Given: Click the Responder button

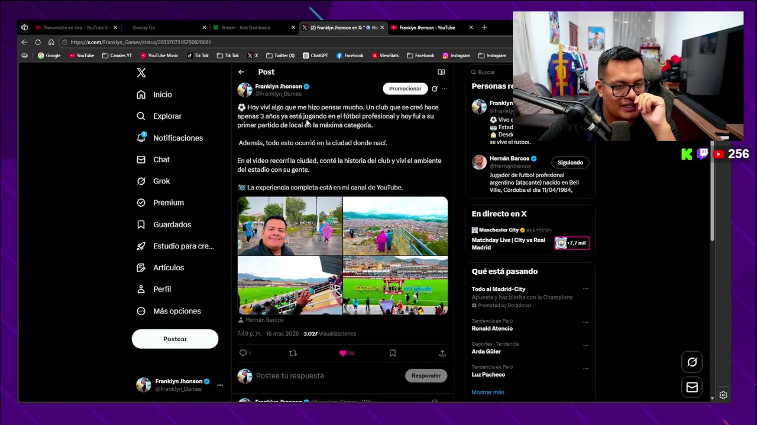Looking at the screenshot, I should coord(426,375).
